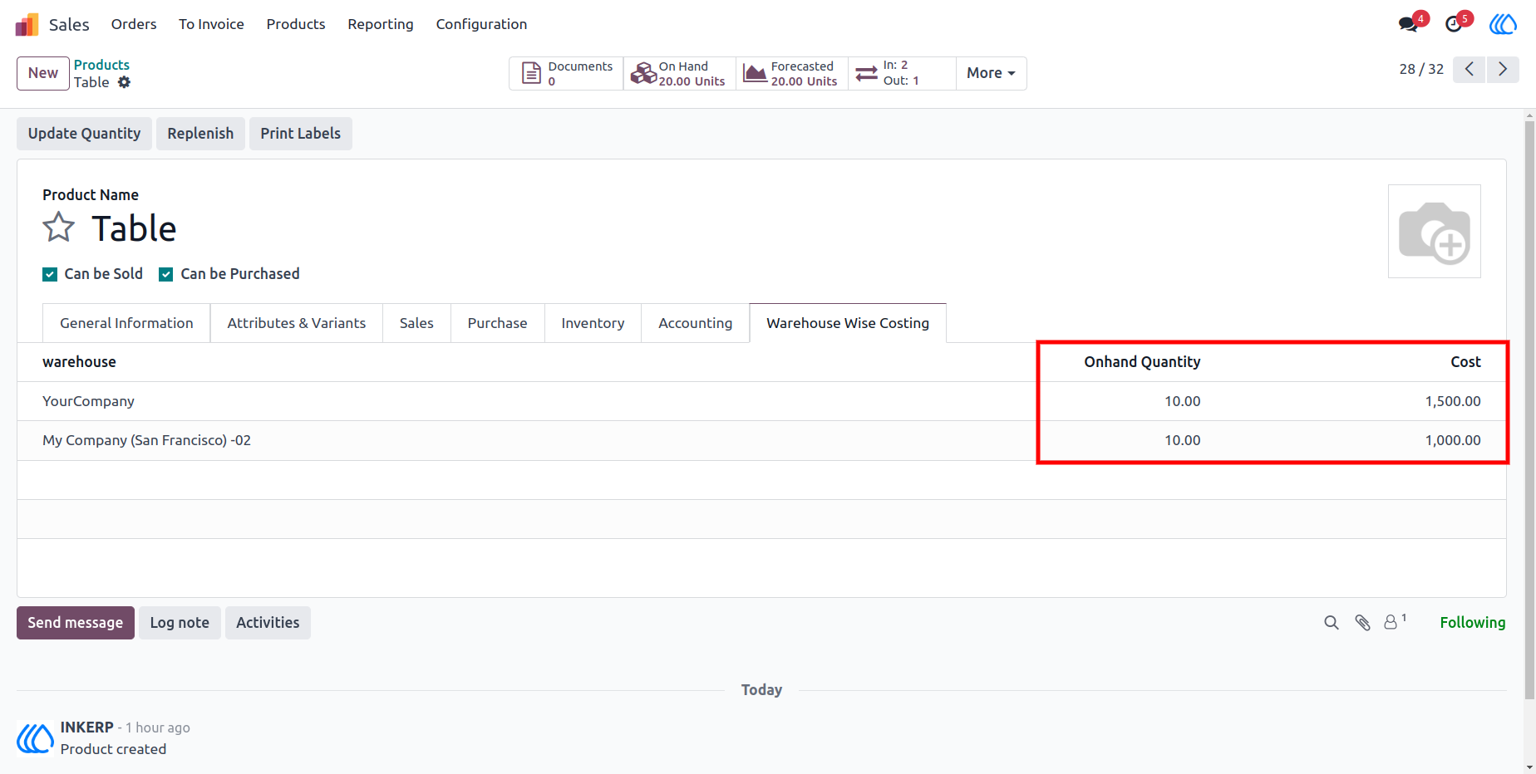This screenshot has height=774, width=1536.
Task: Open the Products top menu
Action: click(x=296, y=24)
